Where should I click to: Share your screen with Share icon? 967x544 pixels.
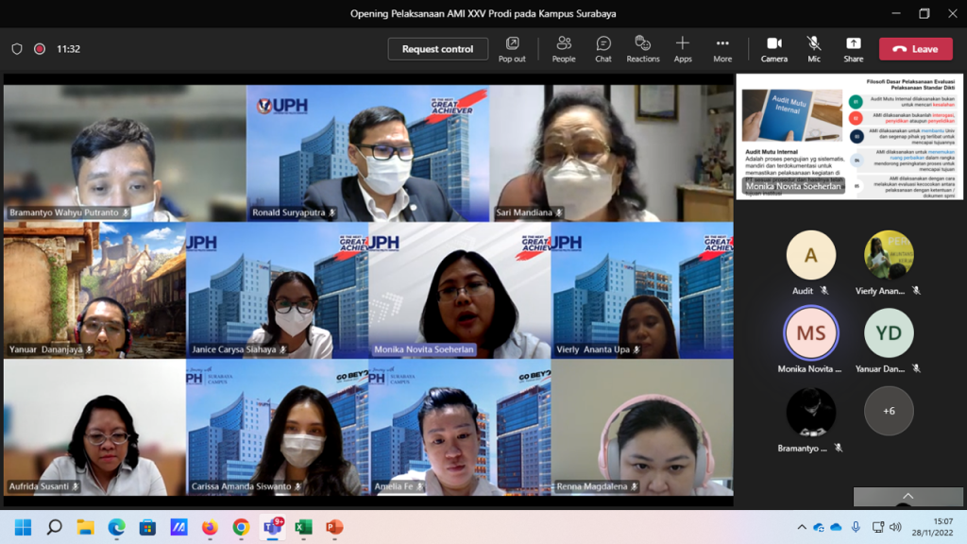[x=853, y=48]
